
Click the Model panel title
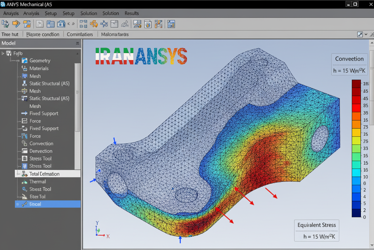pos(9,43)
